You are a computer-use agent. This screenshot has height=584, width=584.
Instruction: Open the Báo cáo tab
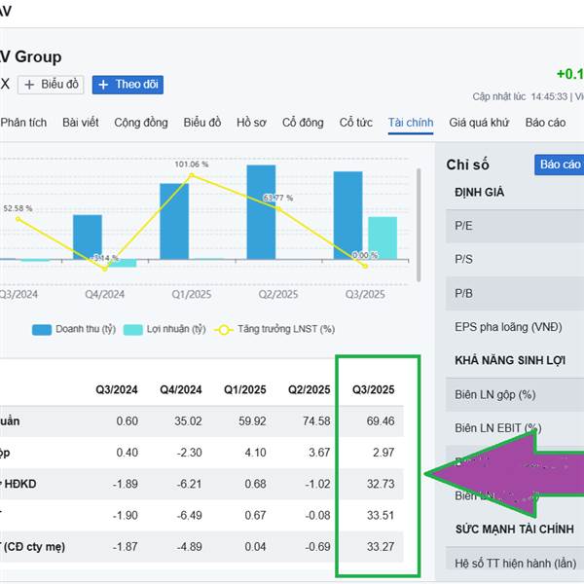[x=545, y=123]
